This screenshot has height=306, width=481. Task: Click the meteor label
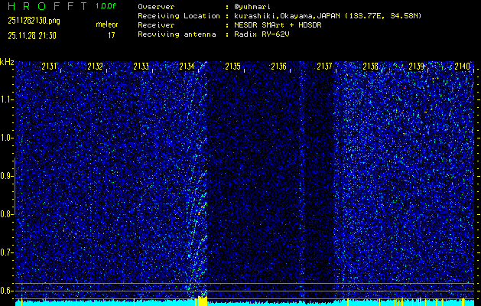click(x=107, y=24)
